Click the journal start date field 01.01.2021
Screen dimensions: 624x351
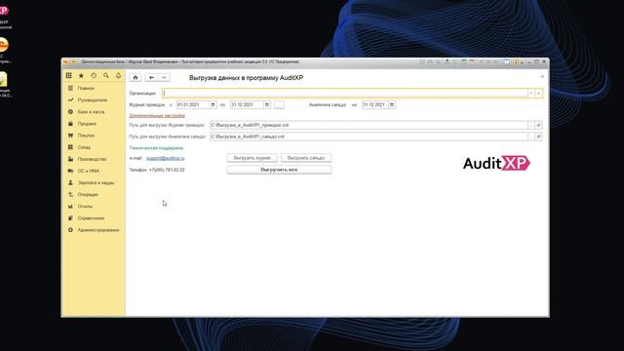click(x=193, y=104)
